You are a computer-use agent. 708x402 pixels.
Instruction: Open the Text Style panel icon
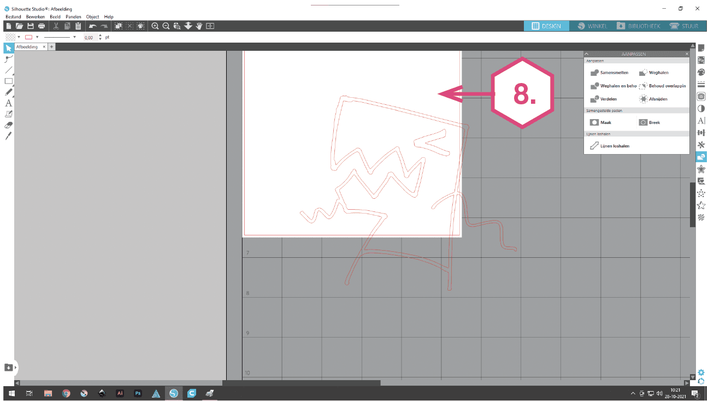tap(701, 120)
